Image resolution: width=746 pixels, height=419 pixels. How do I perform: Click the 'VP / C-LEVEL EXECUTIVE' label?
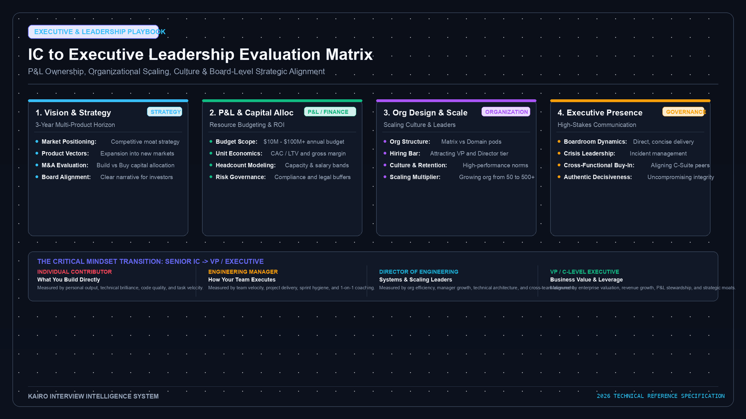pos(584,272)
